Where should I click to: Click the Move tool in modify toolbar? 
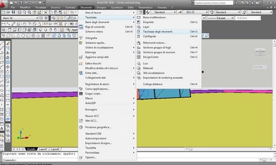tap(8, 67)
